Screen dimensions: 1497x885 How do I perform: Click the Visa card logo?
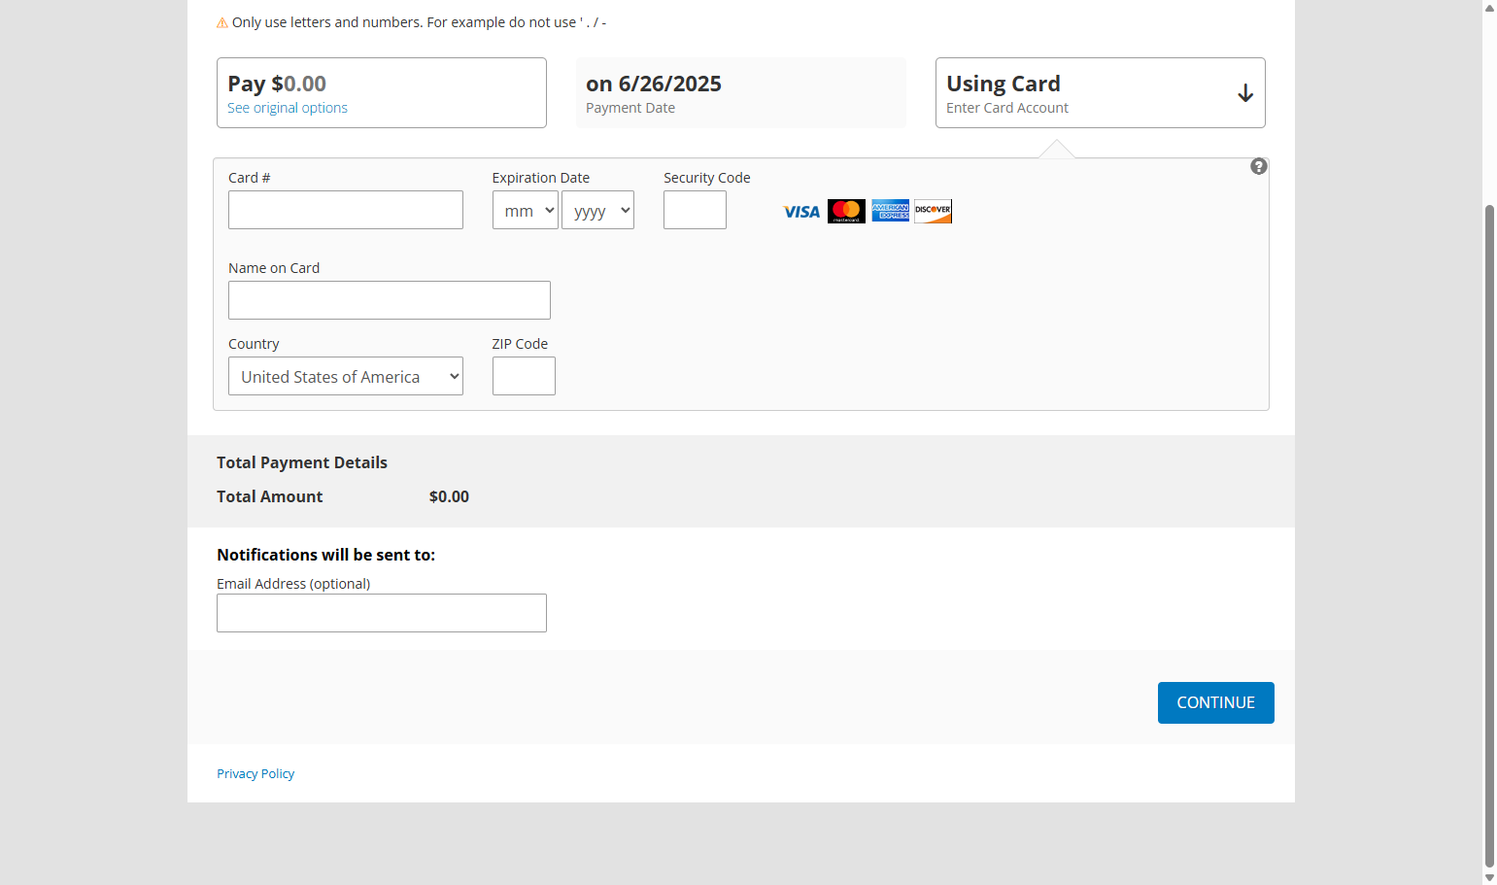coord(801,212)
